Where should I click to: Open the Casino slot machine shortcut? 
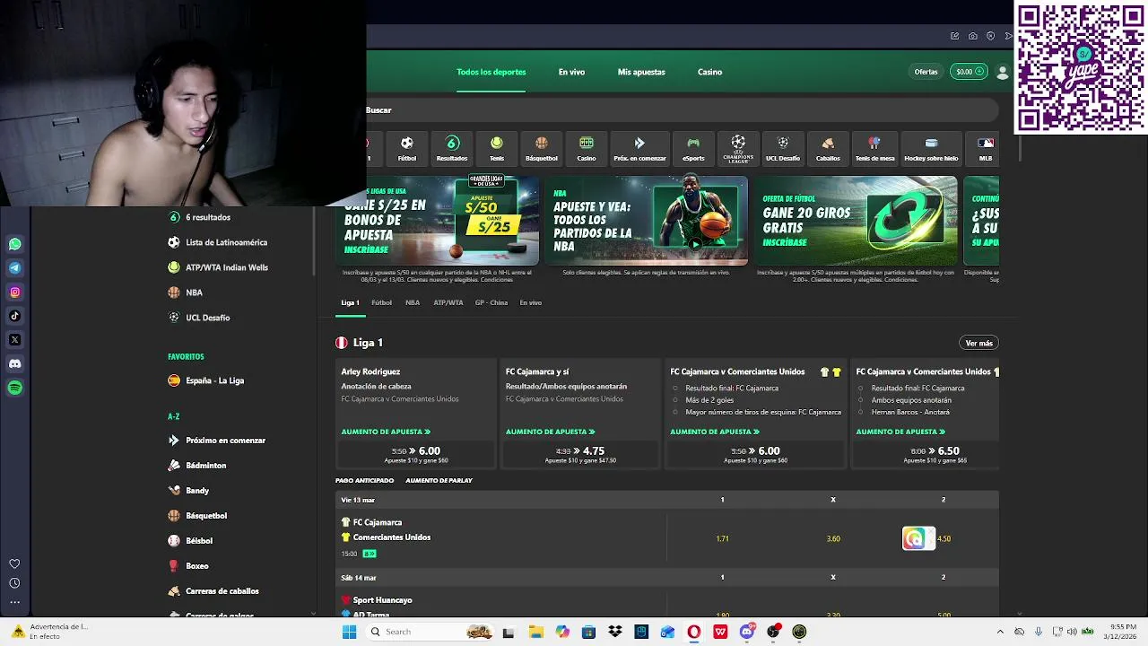pos(587,148)
